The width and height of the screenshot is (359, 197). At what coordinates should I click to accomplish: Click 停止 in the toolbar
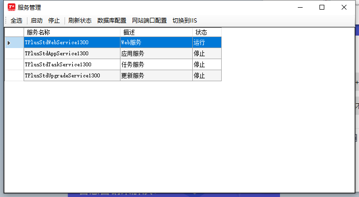point(54,21)
